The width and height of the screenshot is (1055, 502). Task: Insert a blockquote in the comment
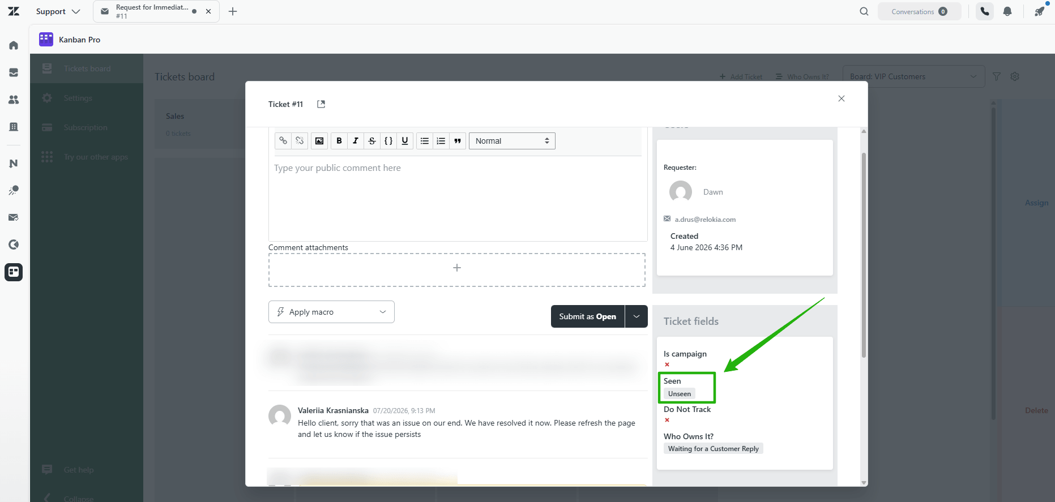point(458,141)
